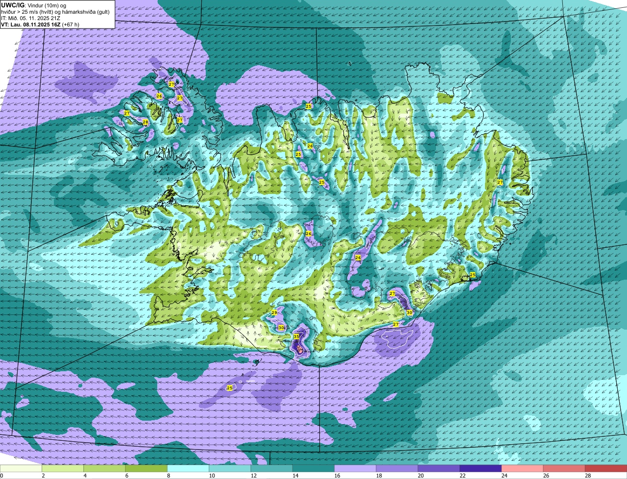Click the color scale tick label '2'
This screenshot has height=479, width=627.
click(43, 476)
